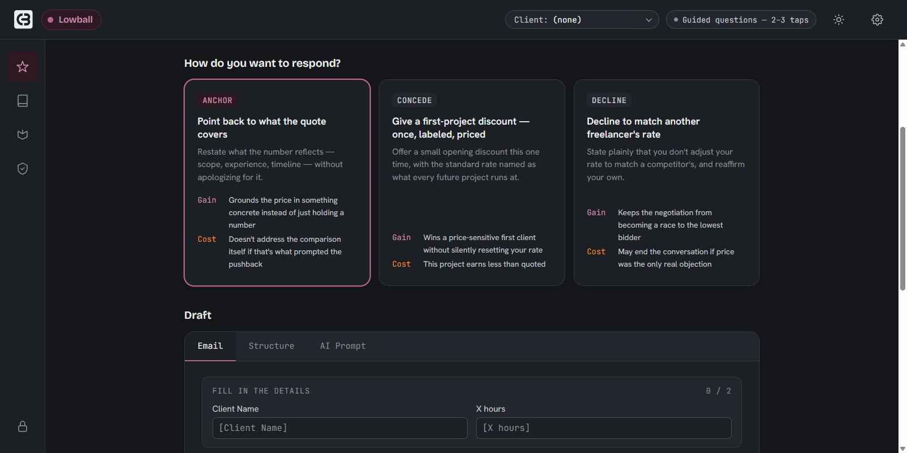Click 'Wins a price-sensitive first client' text
Viewport: 907px width, 453px height.
(x=483, y=244)
